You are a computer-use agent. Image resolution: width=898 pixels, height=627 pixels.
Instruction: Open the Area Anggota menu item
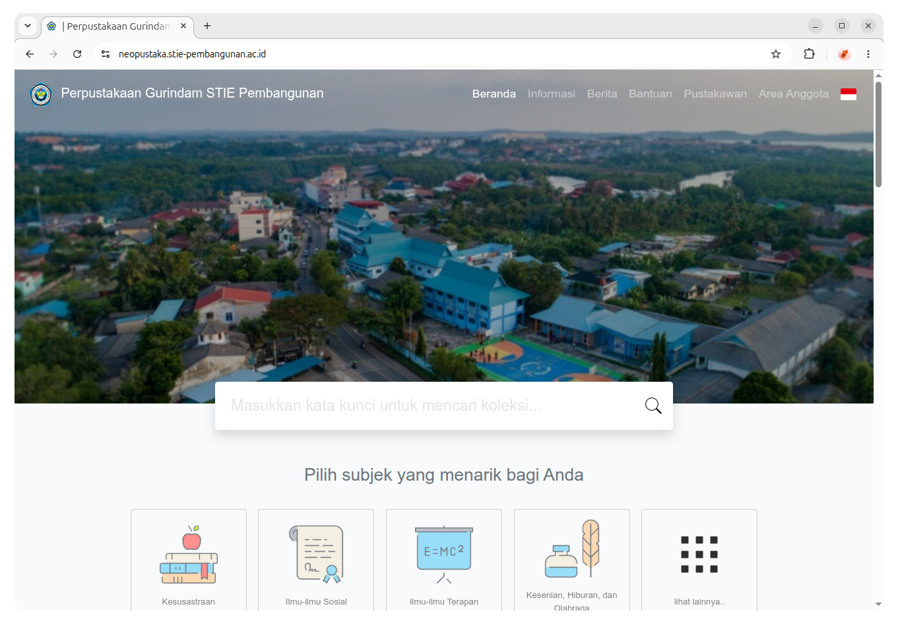click(x=794, y=94)
